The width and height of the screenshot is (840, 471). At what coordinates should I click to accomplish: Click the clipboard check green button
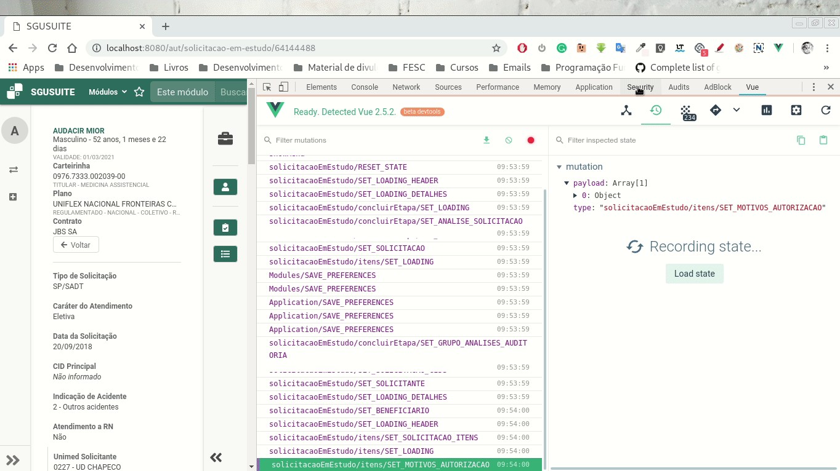tap(225, 228)
